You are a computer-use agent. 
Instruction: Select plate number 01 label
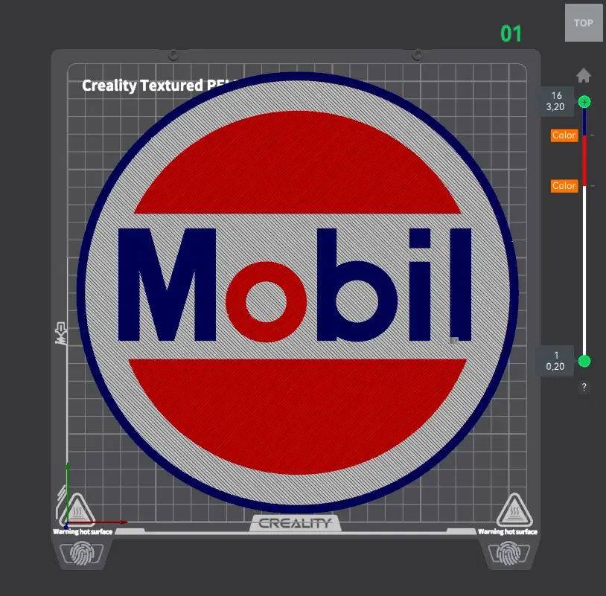(511, 33)
